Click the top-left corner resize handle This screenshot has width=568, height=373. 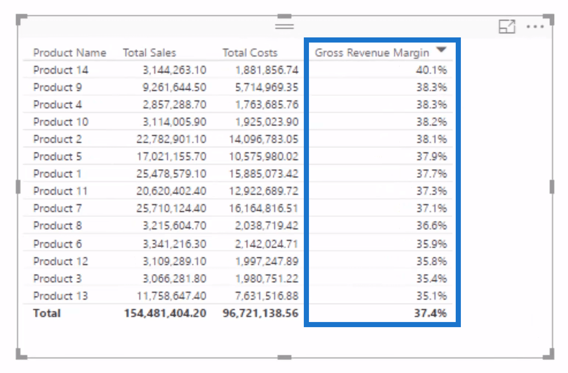point(22,19)
